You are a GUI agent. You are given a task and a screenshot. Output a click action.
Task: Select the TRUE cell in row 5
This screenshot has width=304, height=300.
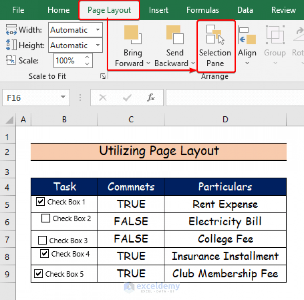(131, 204)
